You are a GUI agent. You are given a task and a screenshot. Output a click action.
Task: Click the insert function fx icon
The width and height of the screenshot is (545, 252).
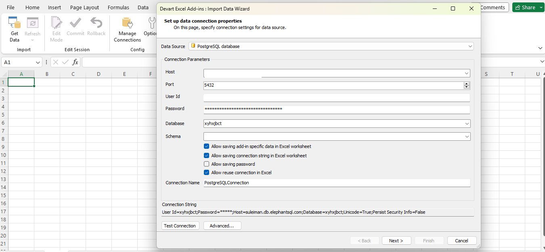pos(75,62)
